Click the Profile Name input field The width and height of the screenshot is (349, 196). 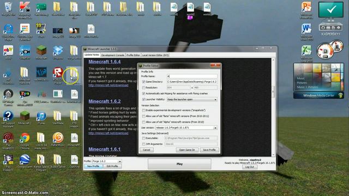pos(192,76)
